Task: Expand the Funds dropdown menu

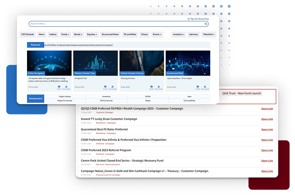Action: coord(65,34)
